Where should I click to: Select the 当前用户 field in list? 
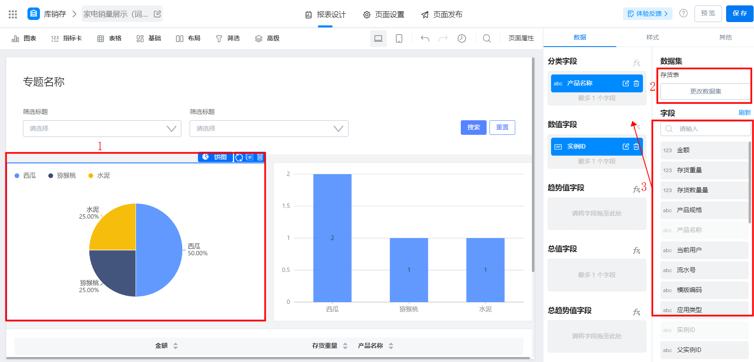704,250
